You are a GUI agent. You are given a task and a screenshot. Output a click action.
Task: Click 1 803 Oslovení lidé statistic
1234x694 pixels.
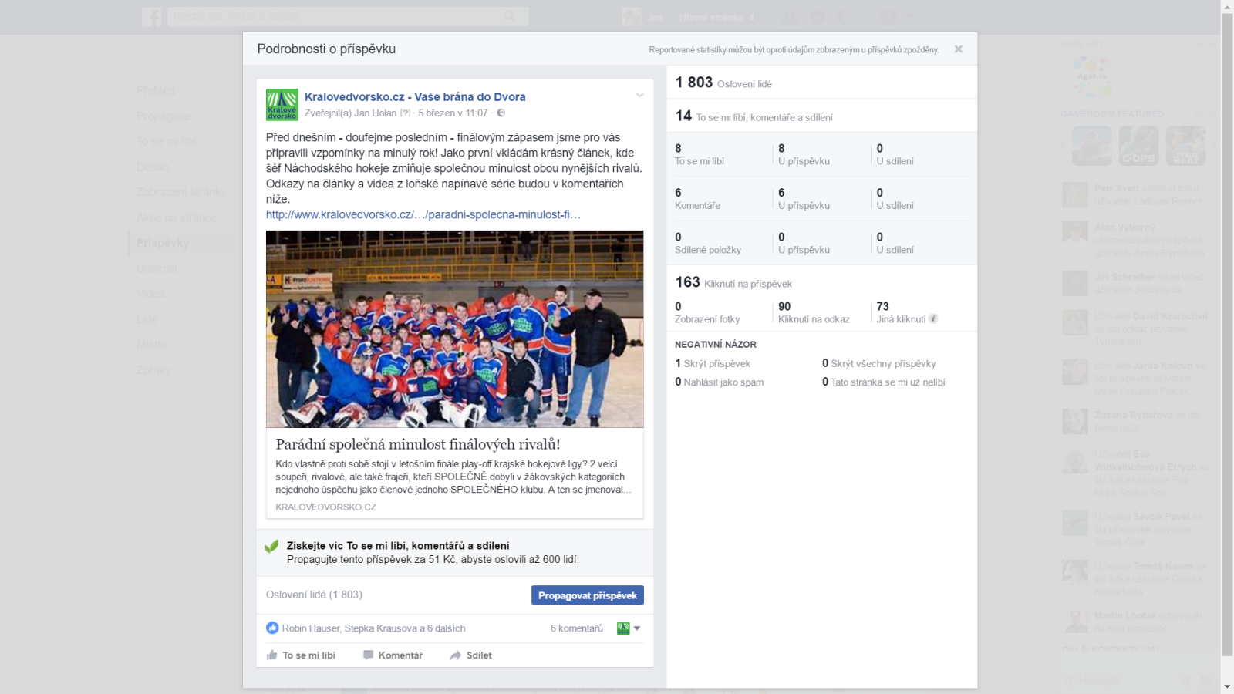coord(723,83)
